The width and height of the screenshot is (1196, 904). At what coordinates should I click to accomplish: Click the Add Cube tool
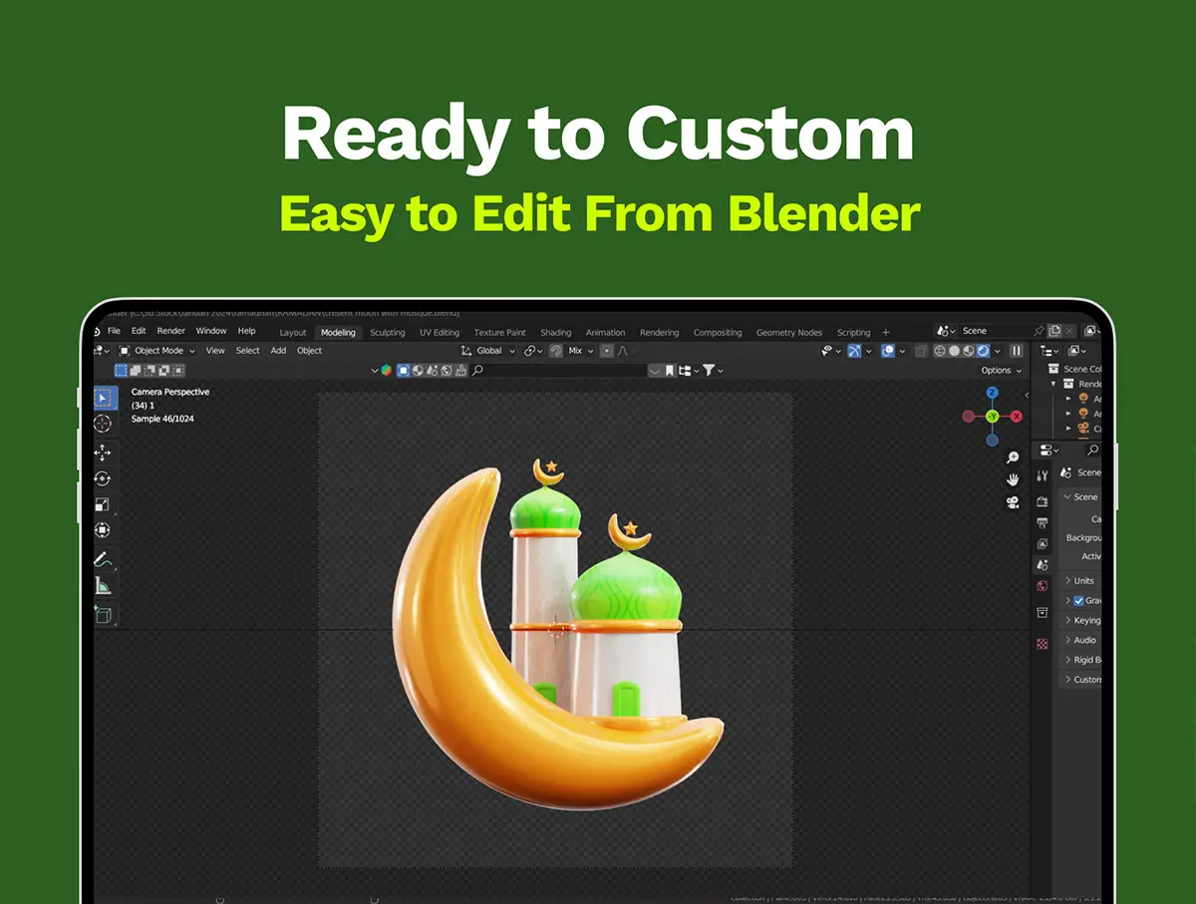103,615
